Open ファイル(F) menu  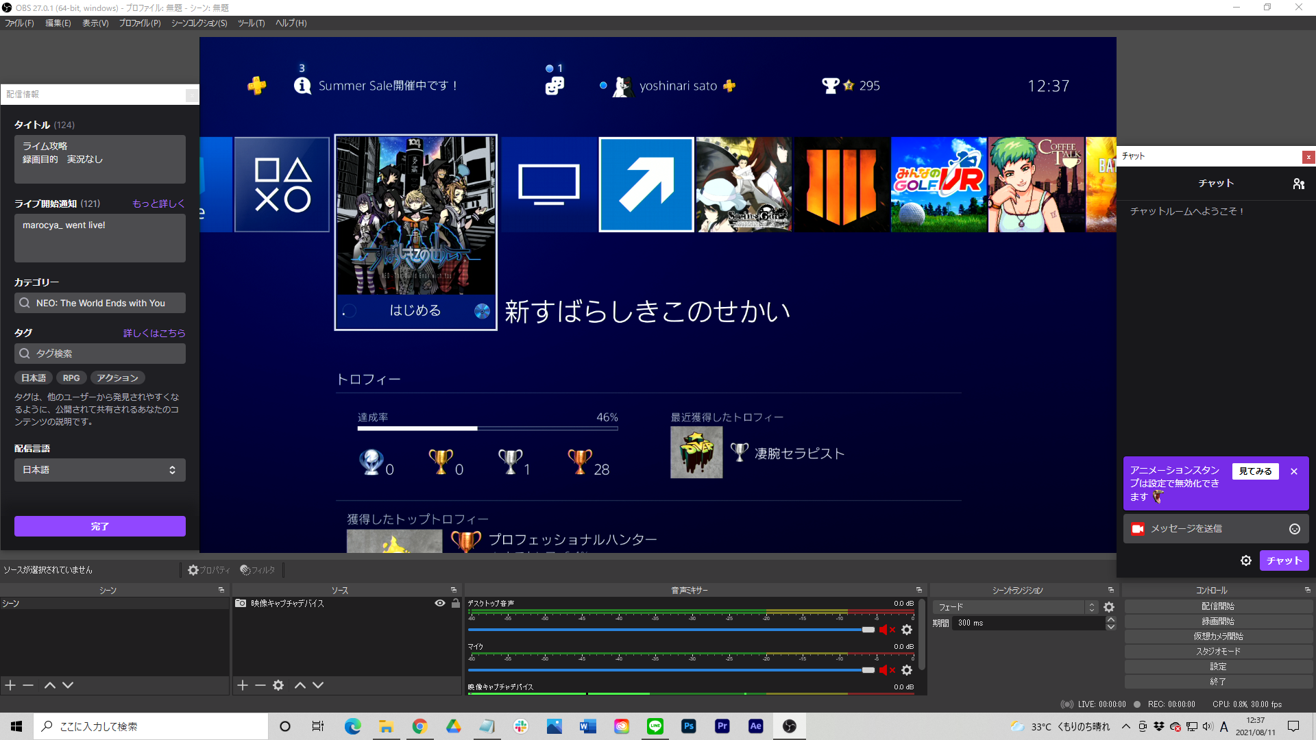coord(19,23)
